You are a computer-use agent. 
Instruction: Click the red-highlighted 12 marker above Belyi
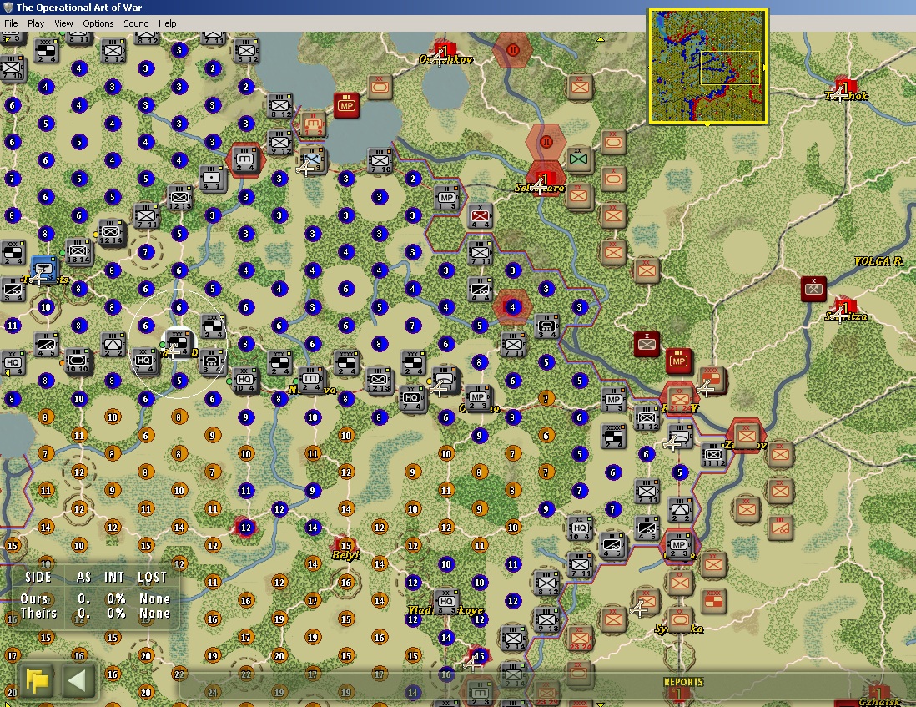245,527
